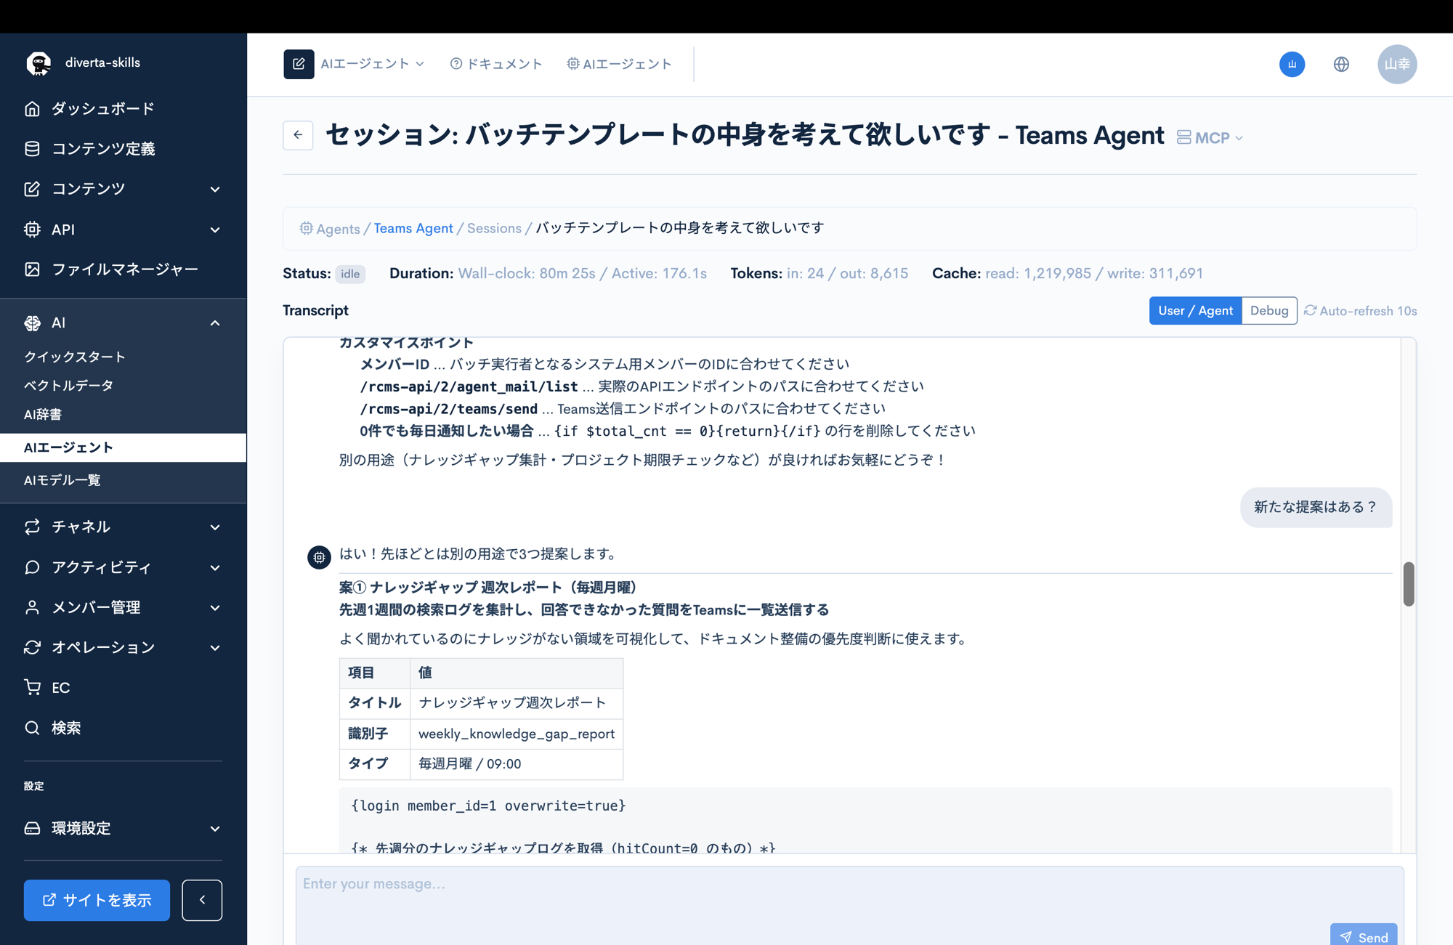Click the コンテンツ edit icon in sidebar
The height and width of the screenshot is (945, 1453).
tap(32, 189)
